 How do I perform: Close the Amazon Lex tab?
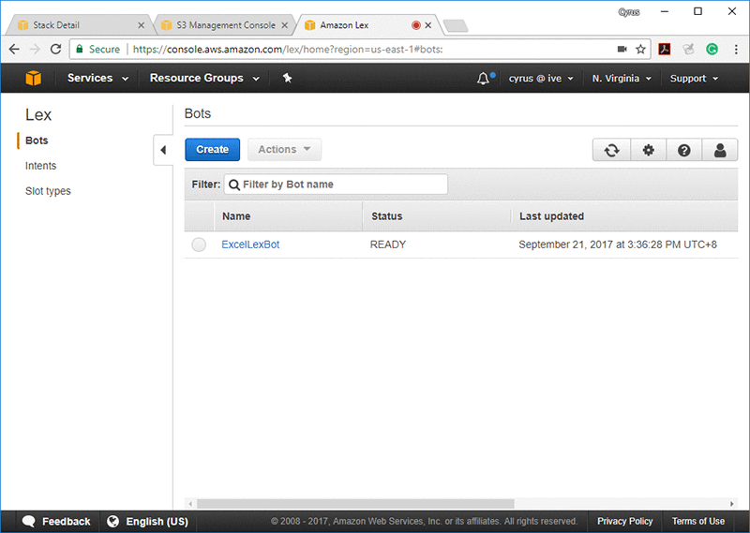pos(428,25)
